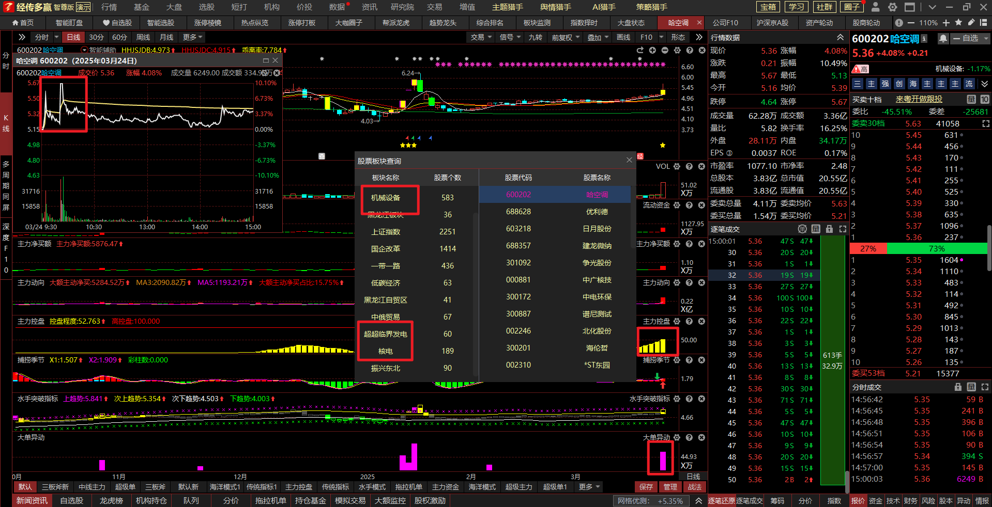Toggle the 海 tag button
This screenshot has height=507, width=992.
point(913,84)
